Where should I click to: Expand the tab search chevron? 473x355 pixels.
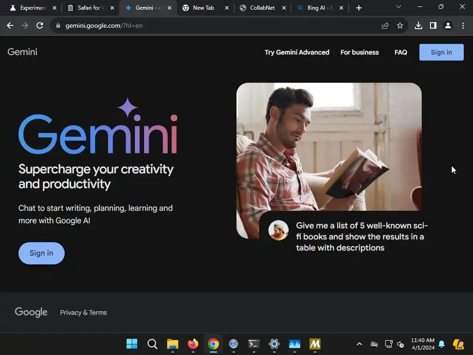point(399,6)
